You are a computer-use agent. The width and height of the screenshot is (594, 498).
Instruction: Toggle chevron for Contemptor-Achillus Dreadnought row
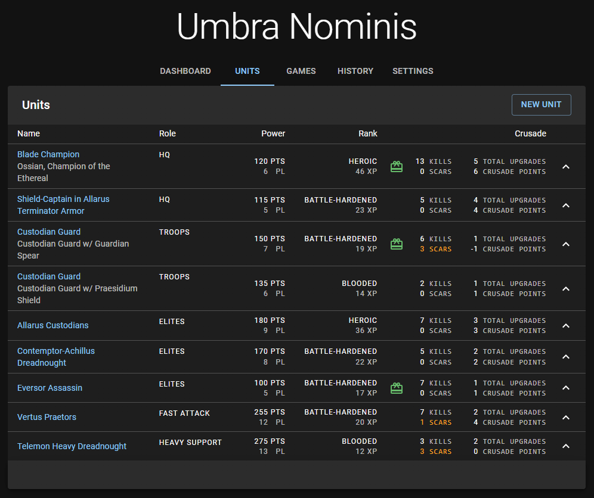click(x=566, y=357)
